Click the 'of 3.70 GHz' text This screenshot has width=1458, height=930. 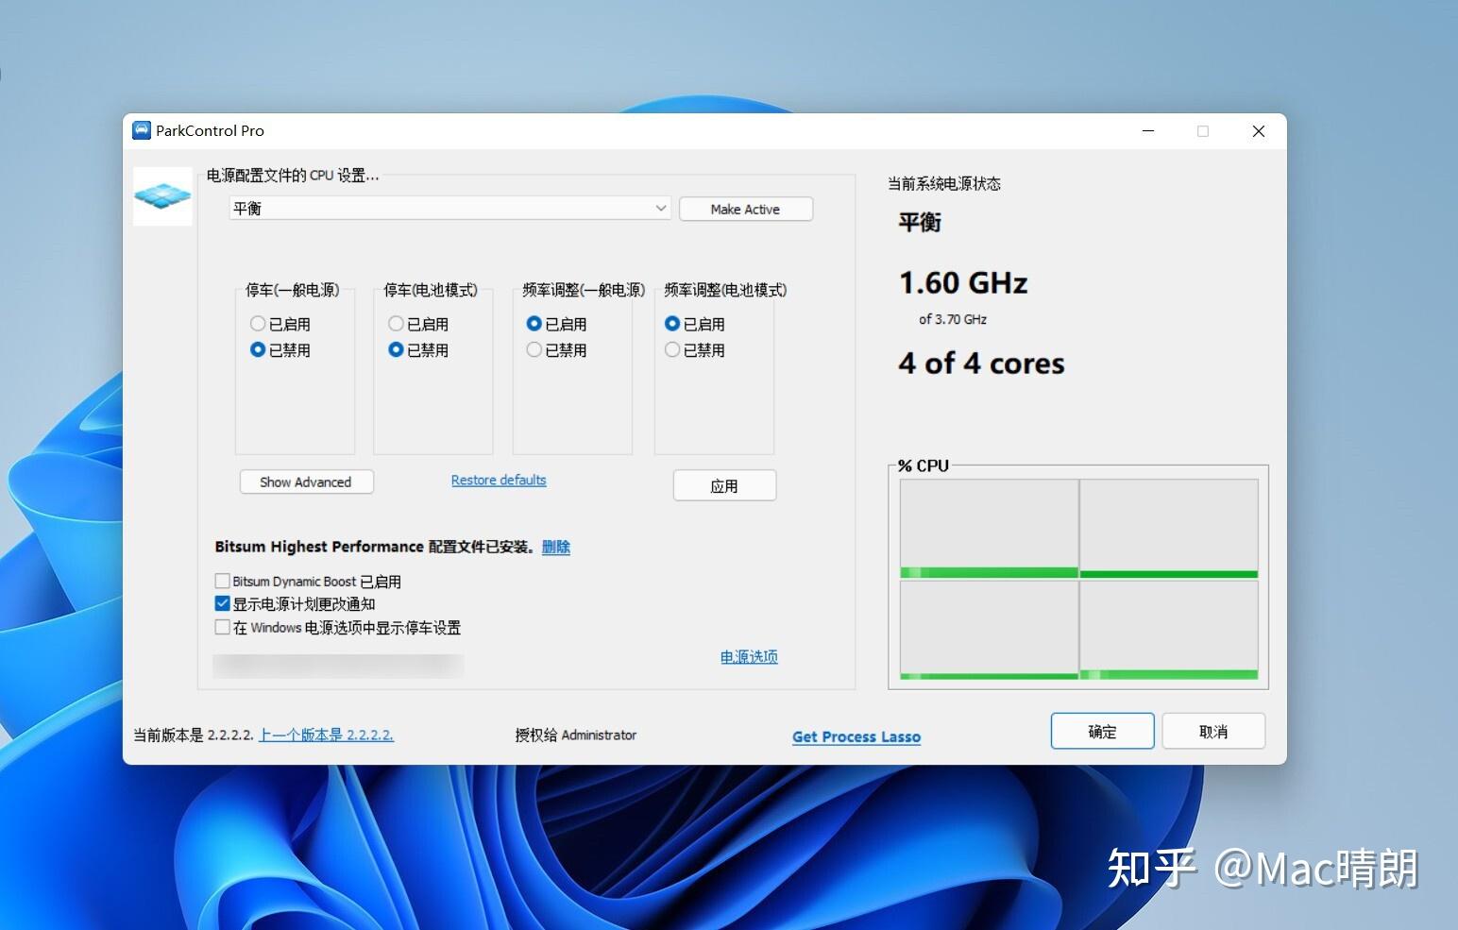[953, 319]
